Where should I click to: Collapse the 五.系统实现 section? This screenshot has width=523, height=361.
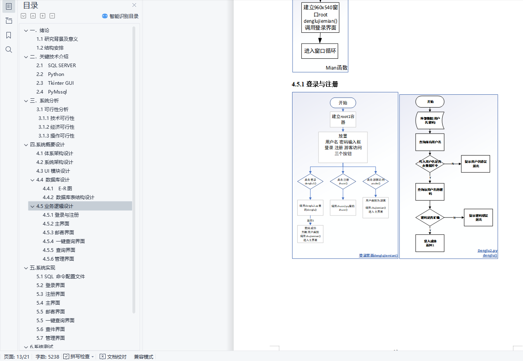coord(26,268)
